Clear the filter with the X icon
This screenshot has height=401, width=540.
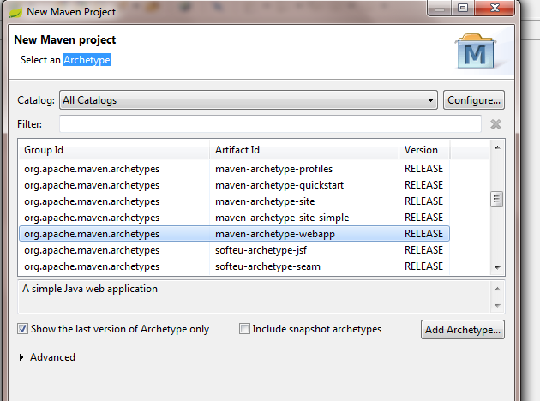click(495, 124)
